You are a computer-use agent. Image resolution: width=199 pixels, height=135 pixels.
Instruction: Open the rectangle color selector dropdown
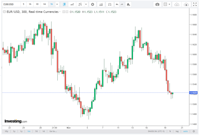coord(170,4)
